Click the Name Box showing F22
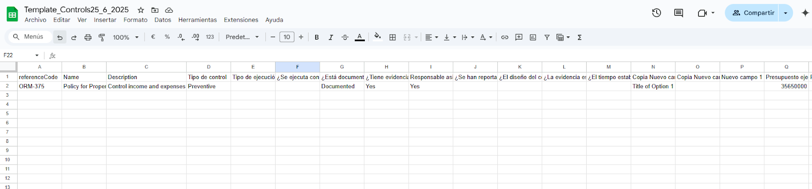Viewport: 812px width, 189px height. point(21,55)
